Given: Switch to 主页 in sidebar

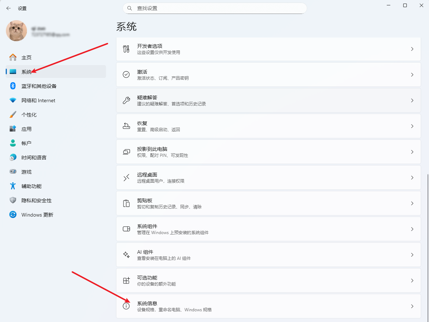Looking at the screenshot, I should [26, 58].
